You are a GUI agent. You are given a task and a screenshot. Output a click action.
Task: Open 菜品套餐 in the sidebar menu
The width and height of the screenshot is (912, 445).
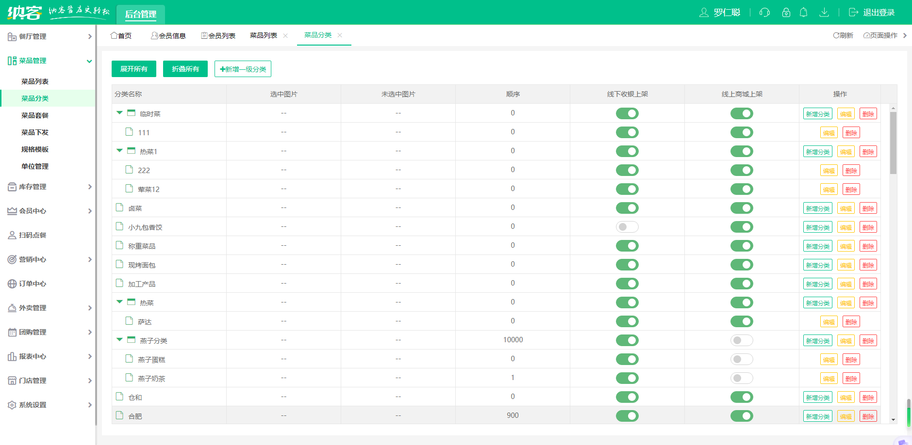tap(35, 115)
